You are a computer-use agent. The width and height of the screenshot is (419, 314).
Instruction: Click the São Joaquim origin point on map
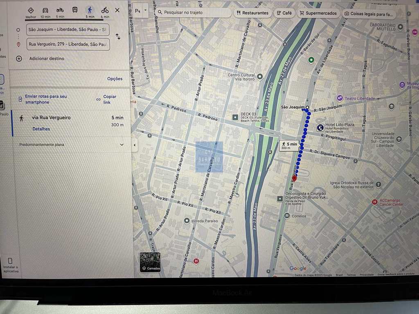pos(307,108)
